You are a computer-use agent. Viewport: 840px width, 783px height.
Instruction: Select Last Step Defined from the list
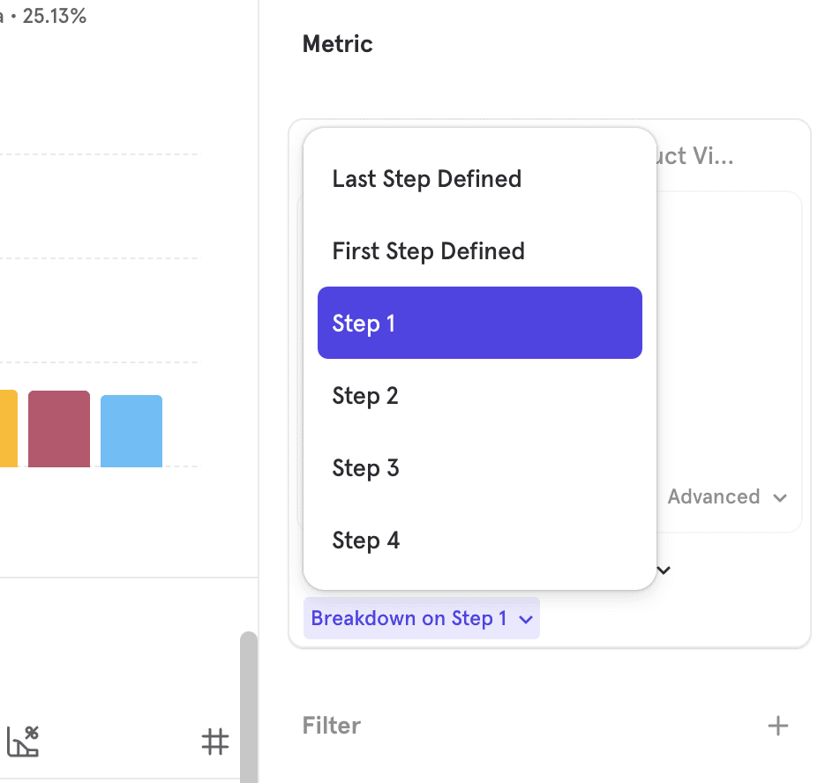(x=427, y=179)
